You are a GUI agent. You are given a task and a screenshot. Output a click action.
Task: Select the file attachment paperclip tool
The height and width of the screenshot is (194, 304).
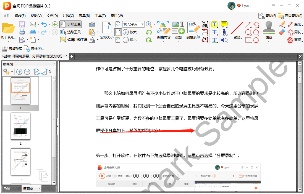coord(224,32)
